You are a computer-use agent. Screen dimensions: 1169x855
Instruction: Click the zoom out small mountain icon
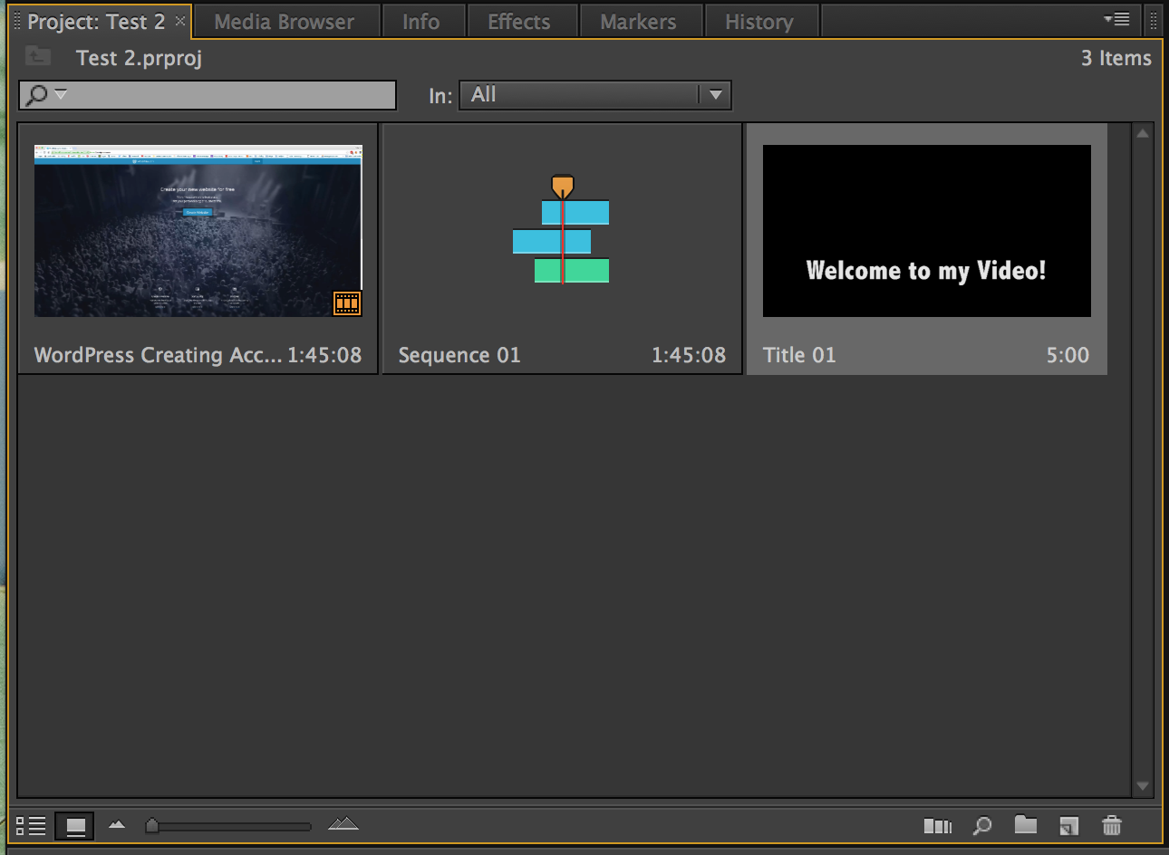coord(117,825)
